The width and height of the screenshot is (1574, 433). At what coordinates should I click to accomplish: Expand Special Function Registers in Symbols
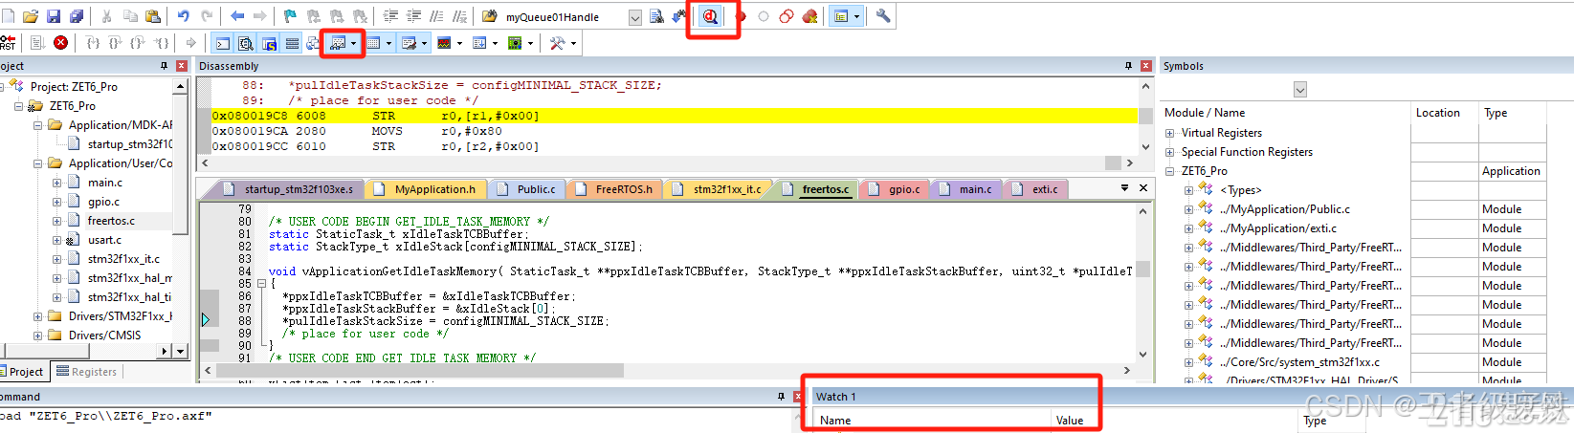coord(1169,152)
